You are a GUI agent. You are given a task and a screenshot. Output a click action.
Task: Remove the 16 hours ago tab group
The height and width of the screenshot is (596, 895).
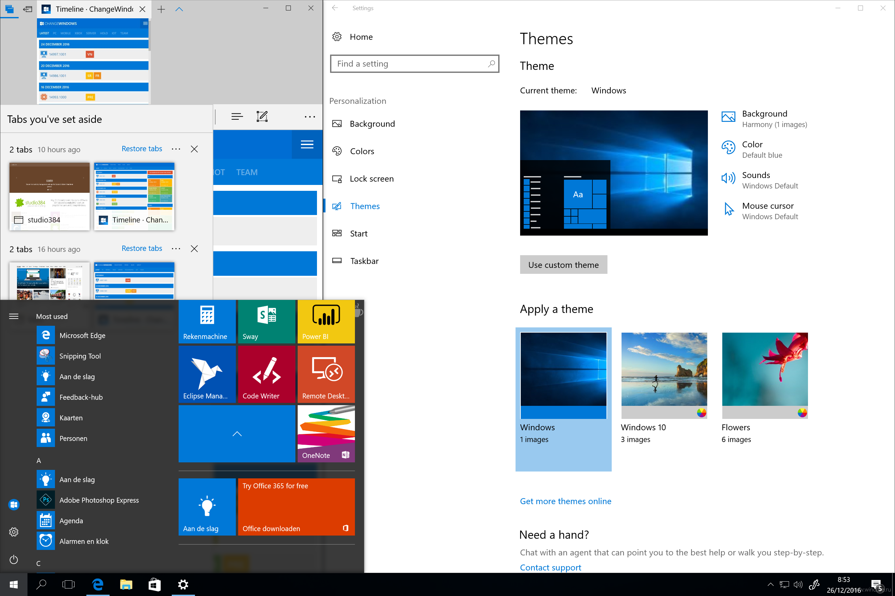point(194,249)
